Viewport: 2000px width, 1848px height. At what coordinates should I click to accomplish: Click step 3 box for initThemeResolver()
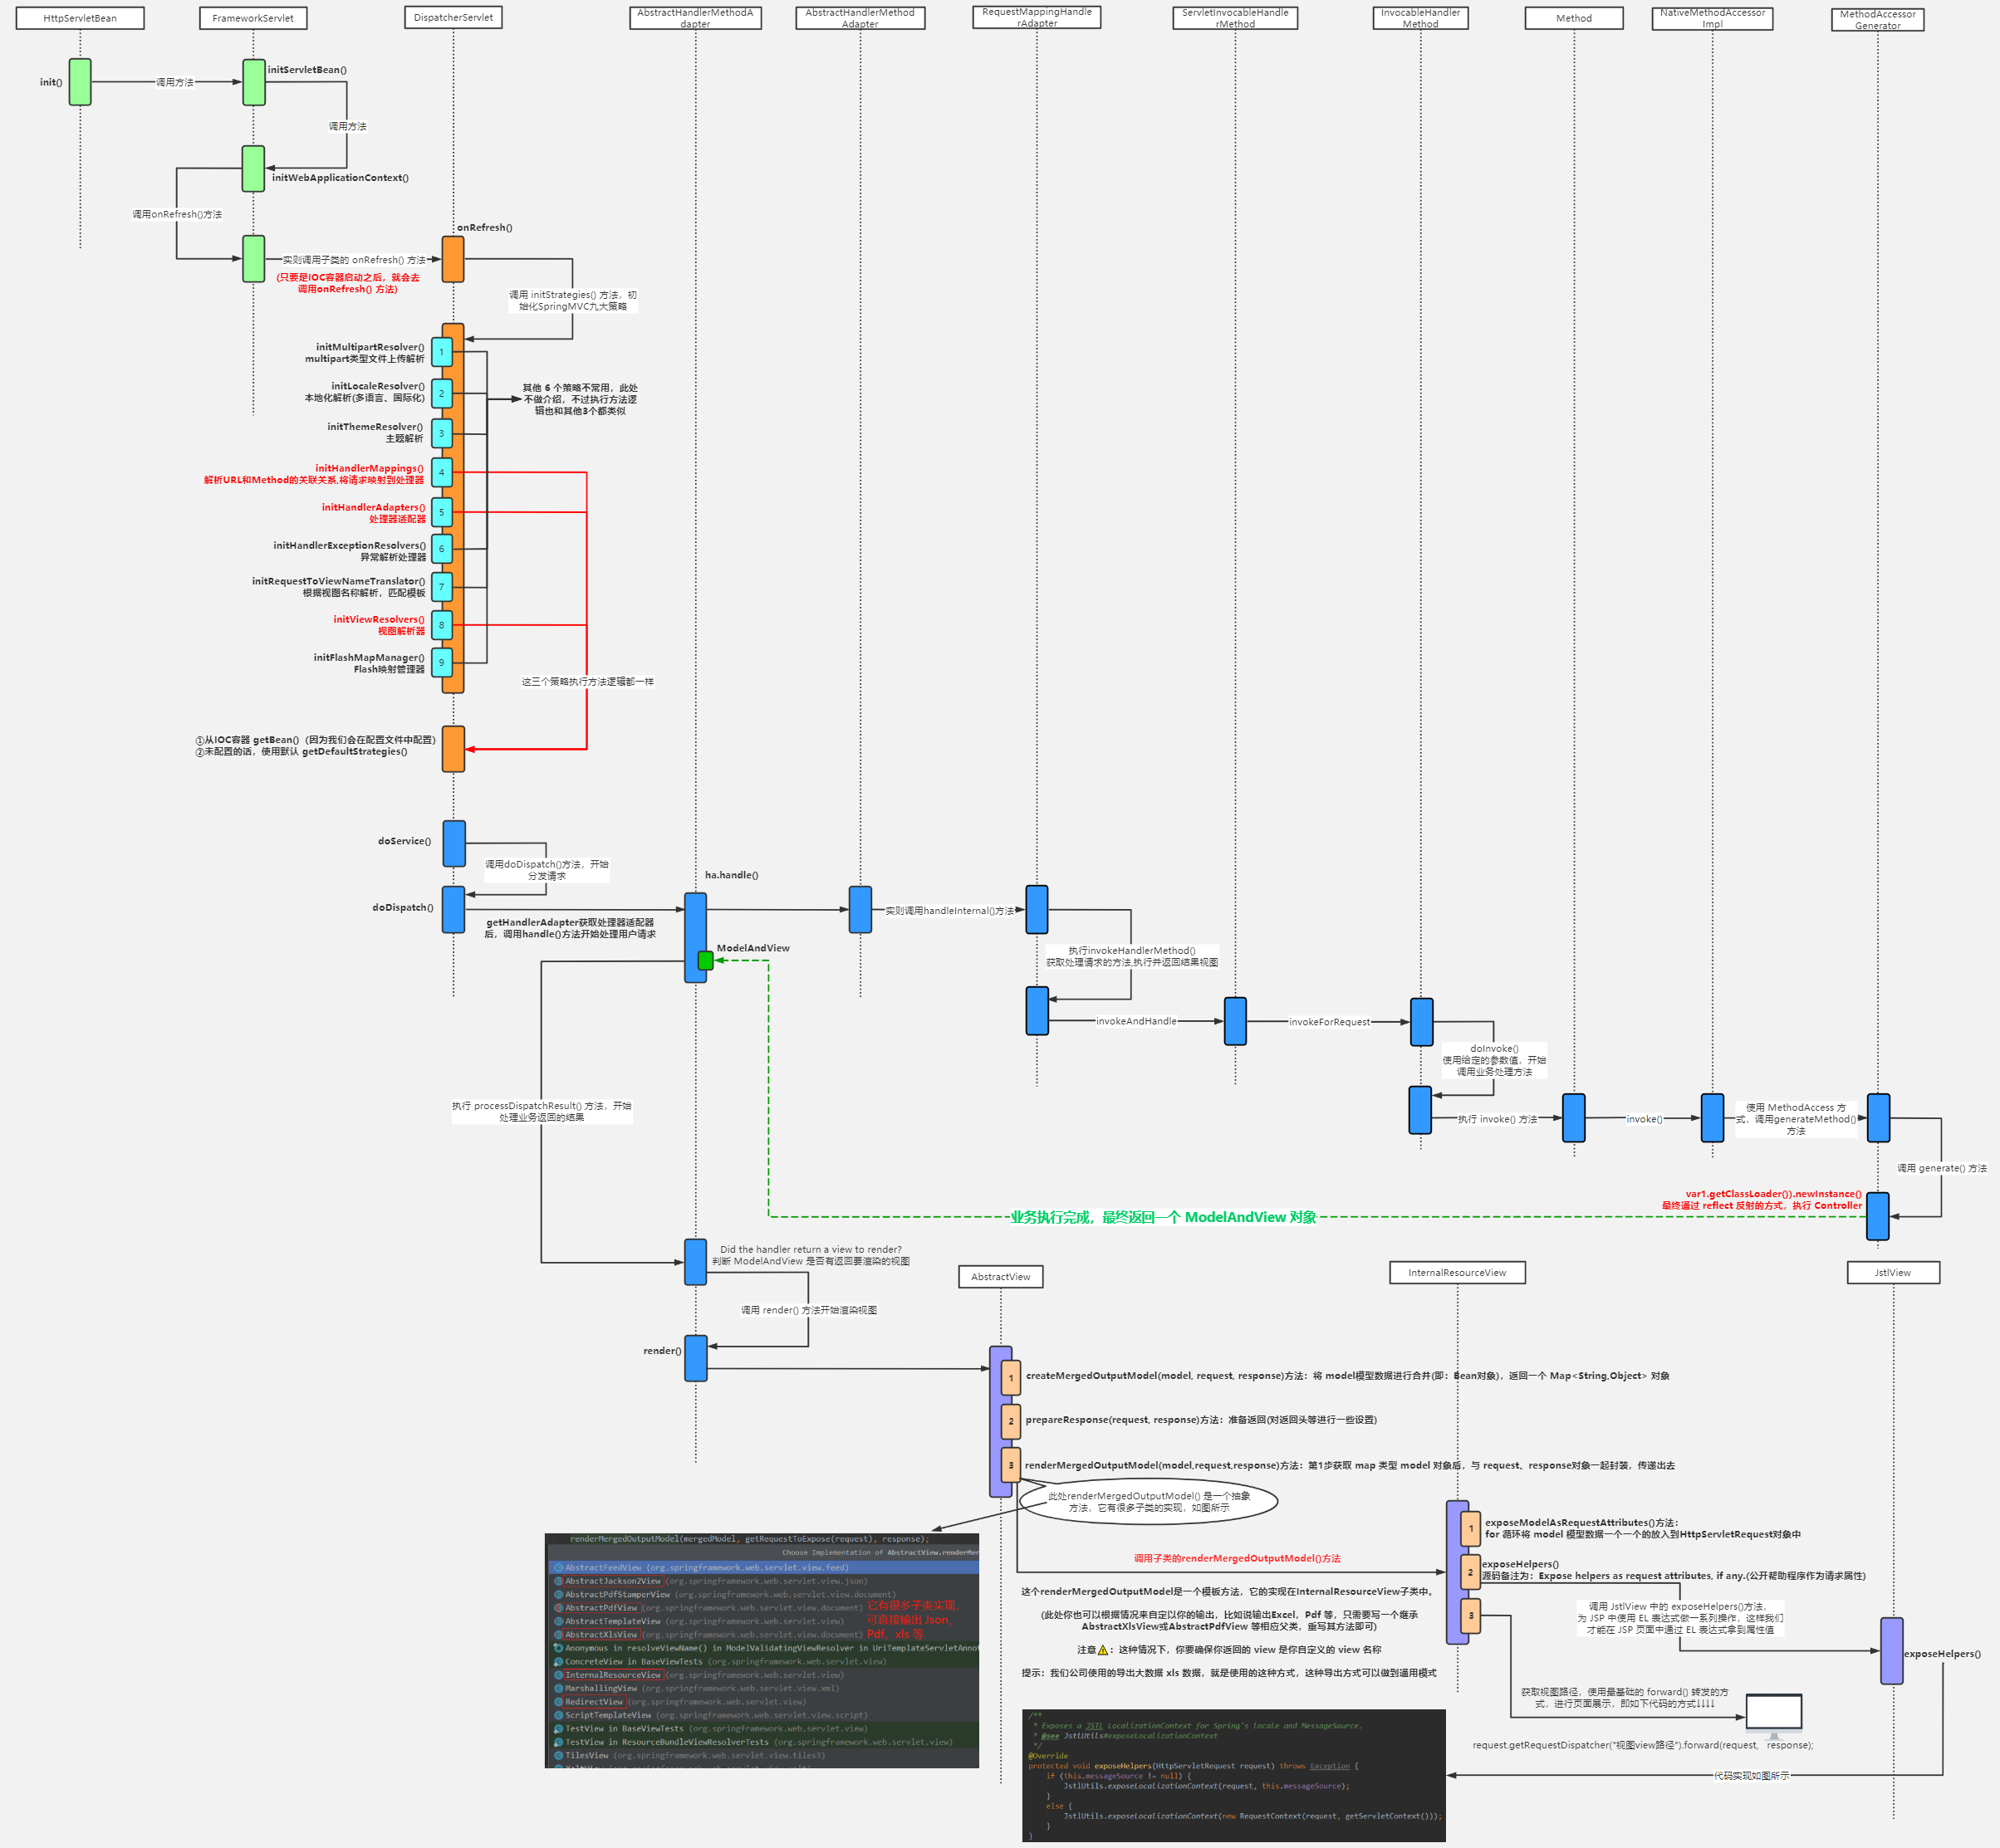click(441, 433)
